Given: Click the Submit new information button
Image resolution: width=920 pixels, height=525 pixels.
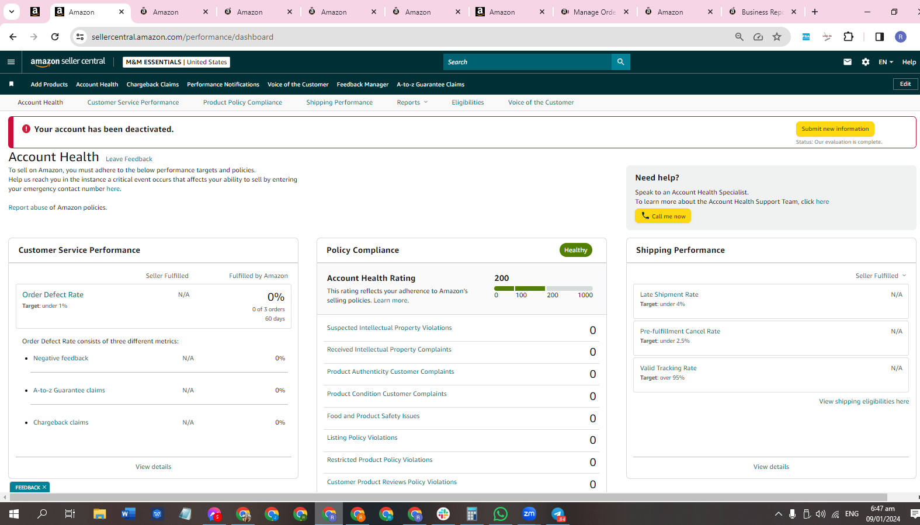Looking at the screenshot, I should (x=835, y=129).
